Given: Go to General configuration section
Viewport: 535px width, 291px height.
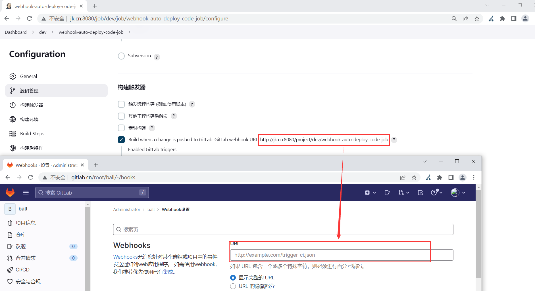Looking at the screenshot, I should [56, 76].
